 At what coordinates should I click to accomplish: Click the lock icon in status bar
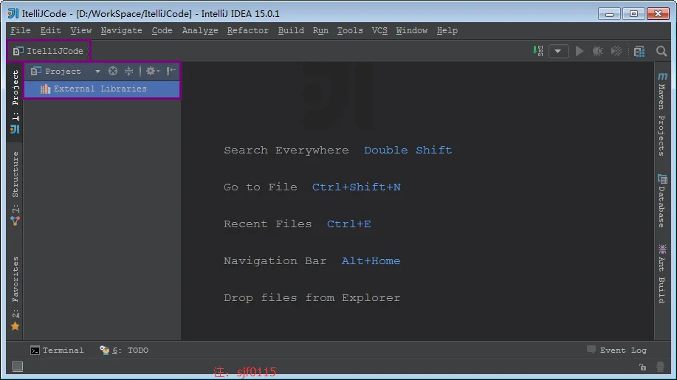coord(642,367)
